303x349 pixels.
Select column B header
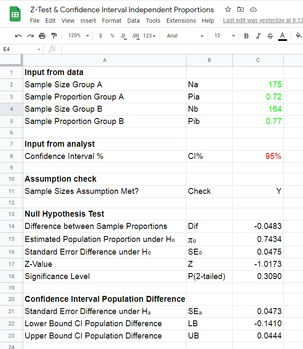click(x=209, y=60)
